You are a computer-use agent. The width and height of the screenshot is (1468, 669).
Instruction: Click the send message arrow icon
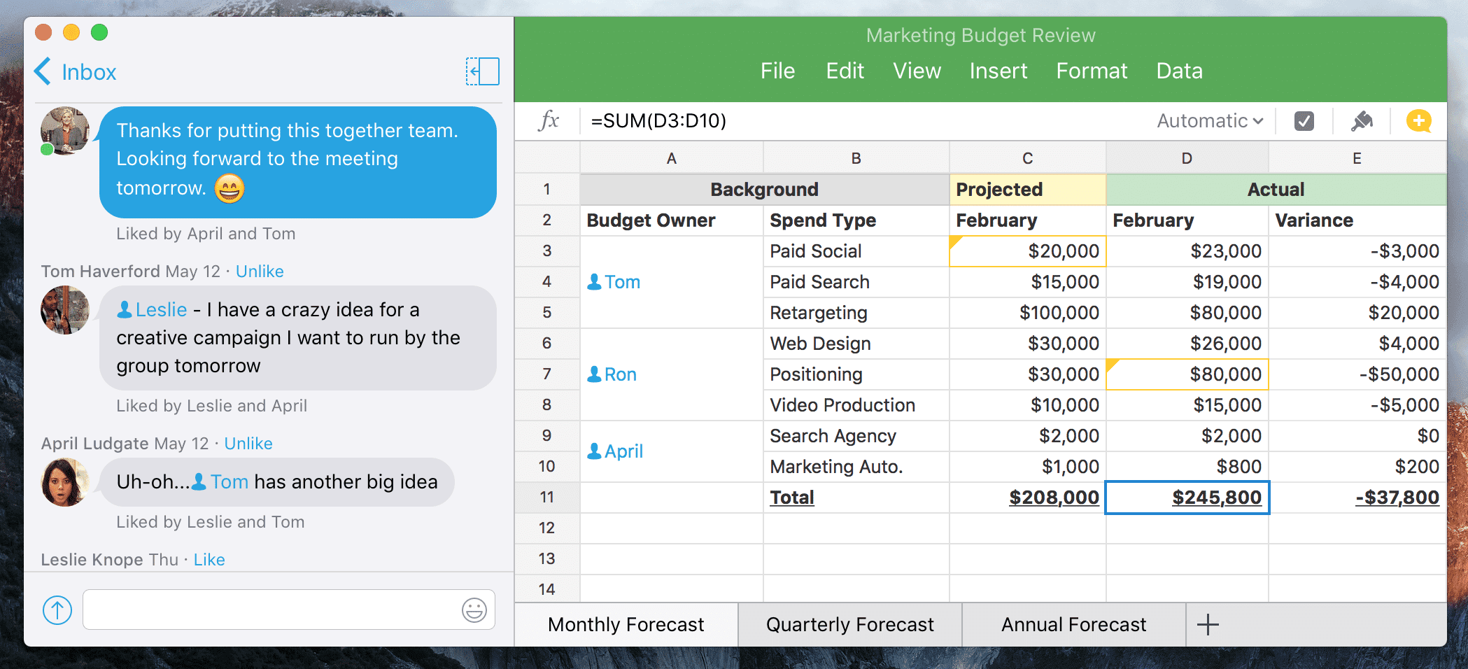tap(57, 610)
